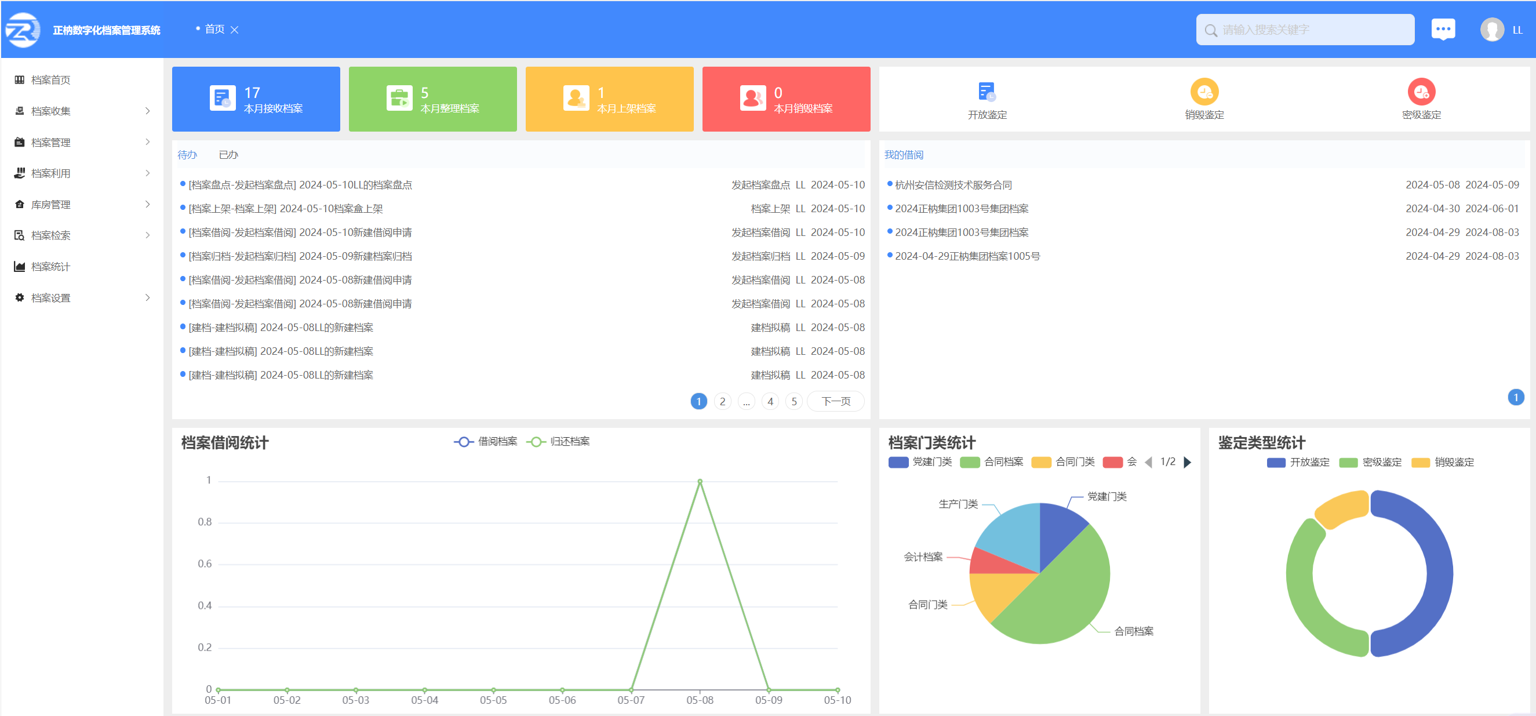Go to page 2 of todo list
This screenshot has width=1536, height=716.
coord(722,401)
